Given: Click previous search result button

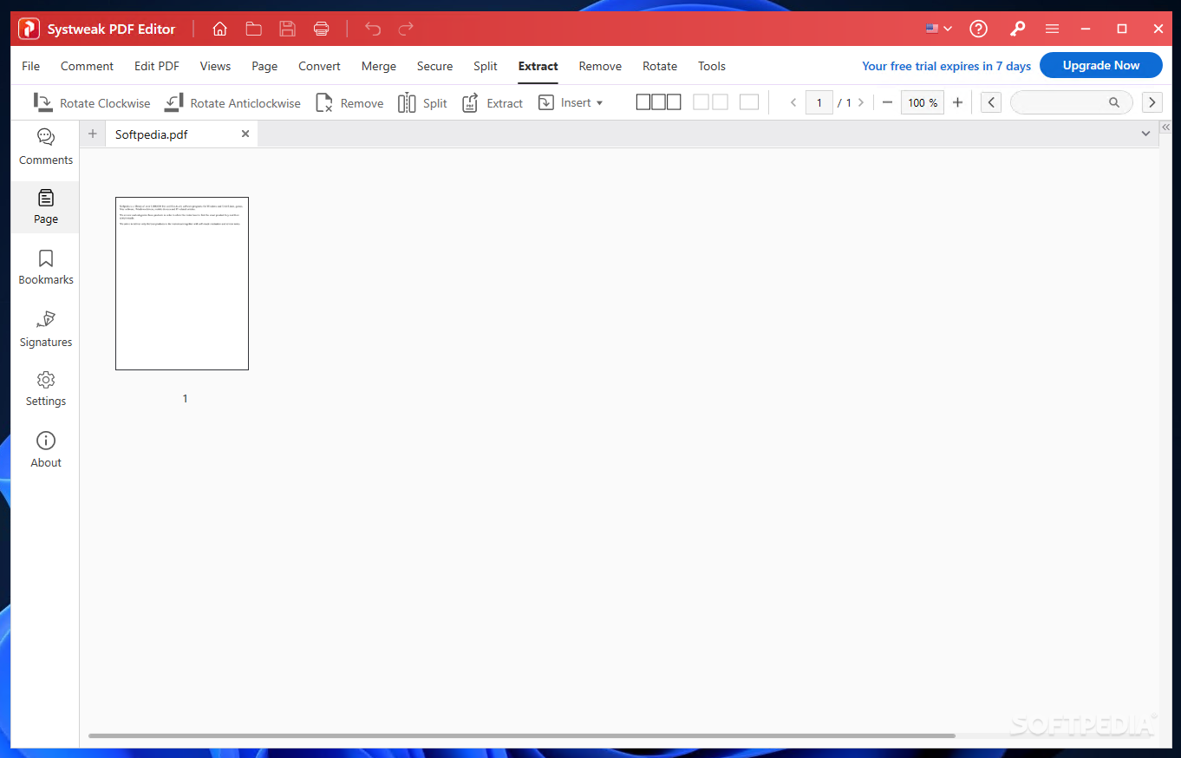Looking at the screenshot, I should click(991, 102).
